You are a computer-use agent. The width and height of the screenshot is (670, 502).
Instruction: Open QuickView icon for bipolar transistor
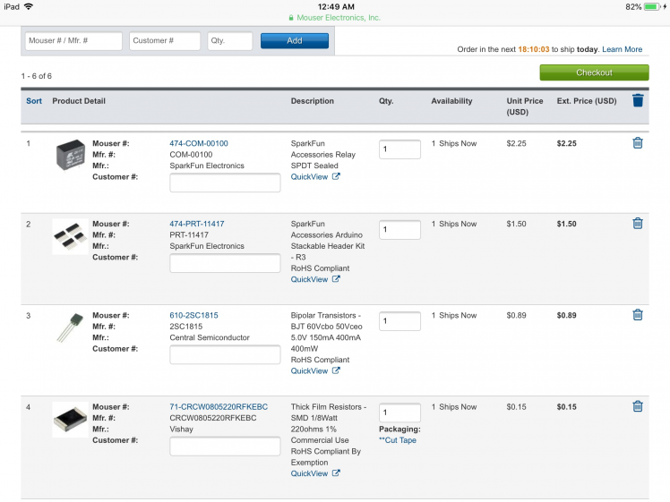(x=336, y=370)
